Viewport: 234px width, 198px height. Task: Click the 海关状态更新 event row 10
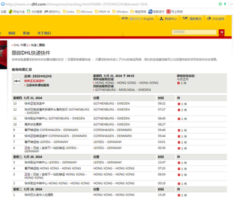coord(119,125)
